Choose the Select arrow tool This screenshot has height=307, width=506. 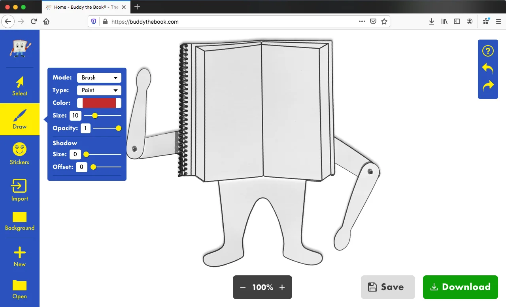click(20, 87)
